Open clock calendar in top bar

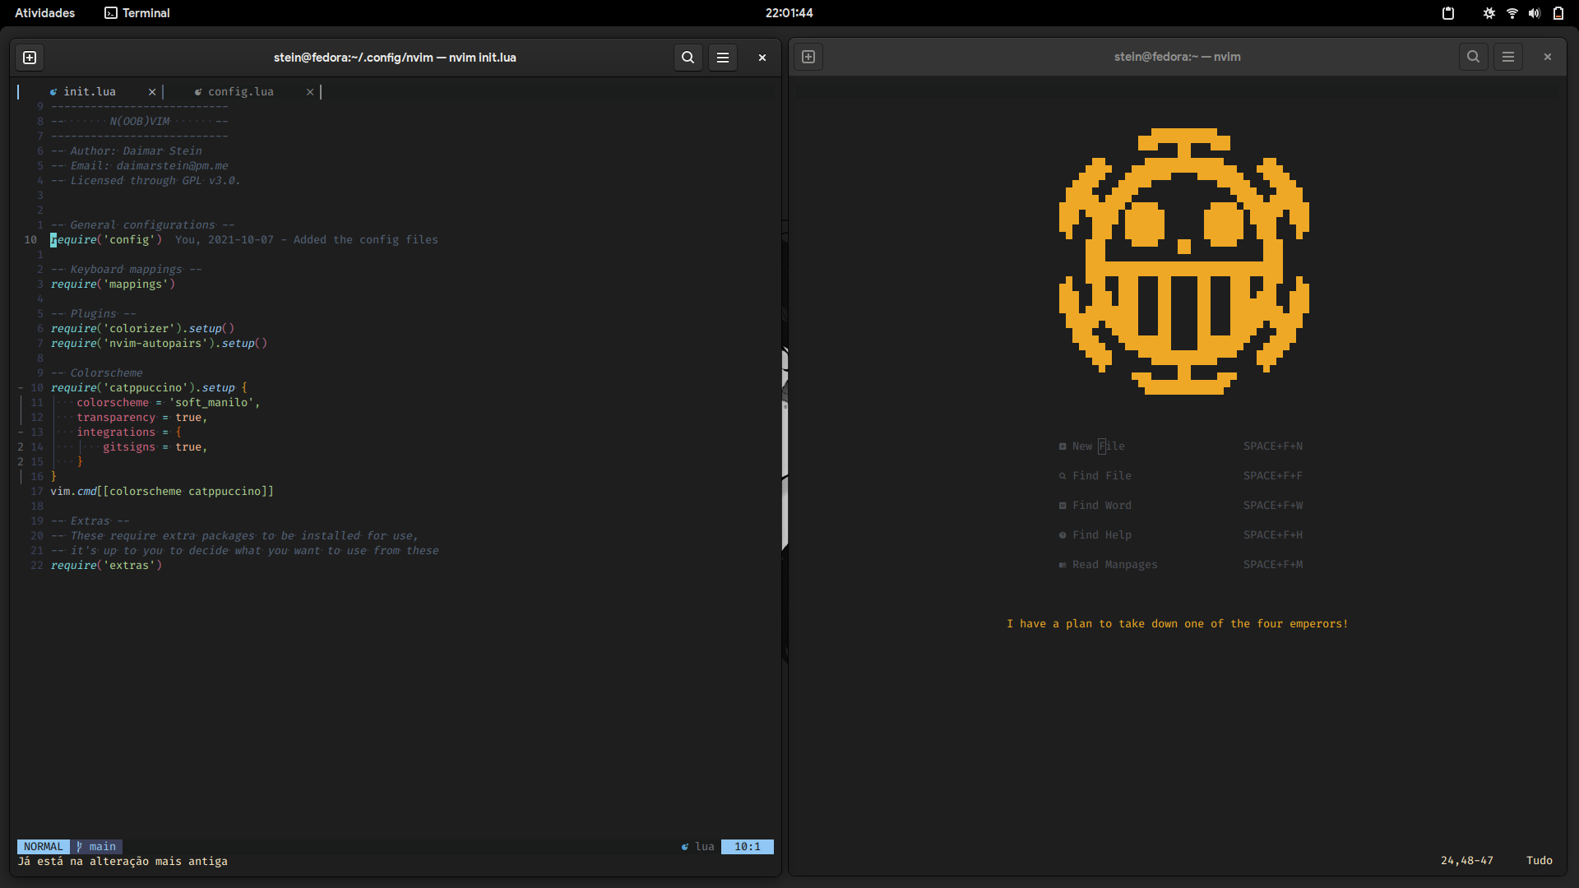pyautogui.click(x=789, y=13)
